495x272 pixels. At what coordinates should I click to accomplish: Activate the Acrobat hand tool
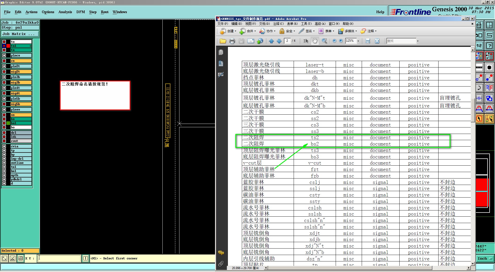[x=315, y=41]
